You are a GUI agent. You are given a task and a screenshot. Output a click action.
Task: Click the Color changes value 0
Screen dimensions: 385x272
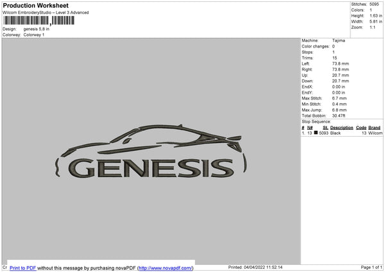pos(334,46)
